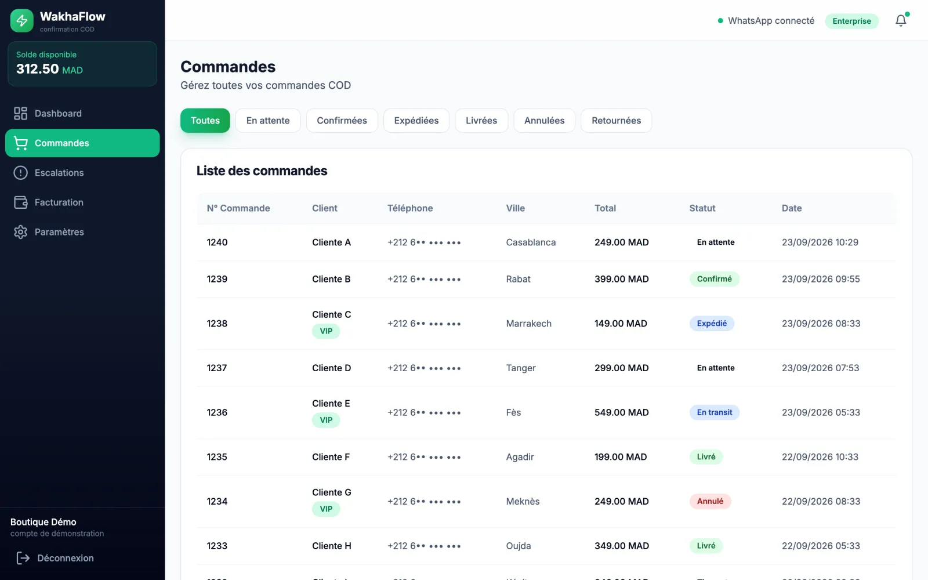Open the Livrées filter tab
Image resolution: width=928 pixels, height=580 pixels.
pyautogui.click(x=481, y=121)
